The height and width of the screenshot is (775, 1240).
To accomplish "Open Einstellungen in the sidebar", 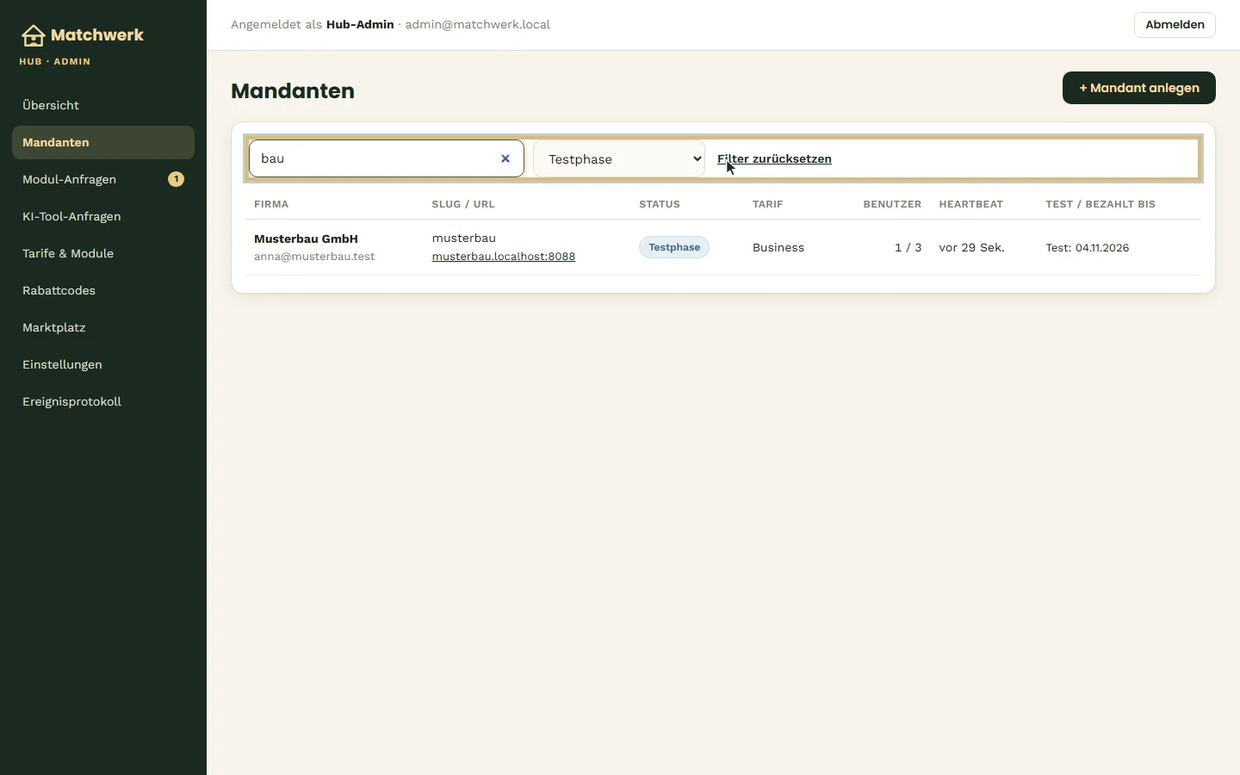I will click(x=103, y=364).
